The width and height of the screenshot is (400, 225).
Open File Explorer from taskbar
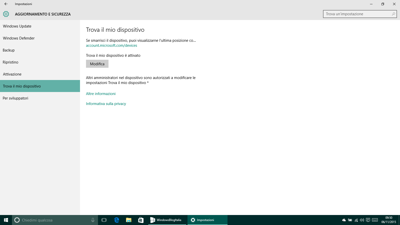point(128,220)
